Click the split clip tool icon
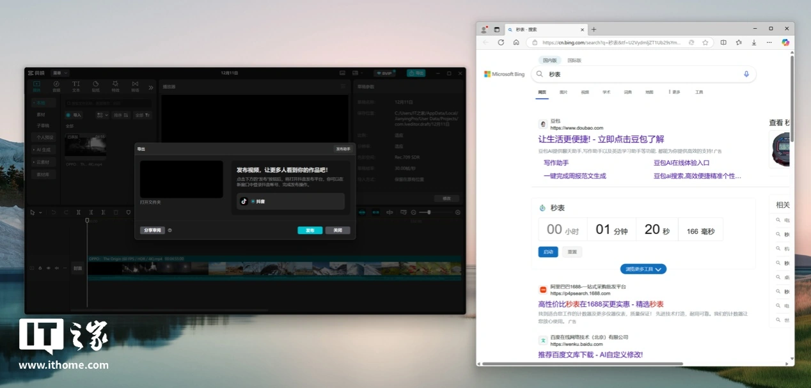The image size is (811, 388). point(78,212)
